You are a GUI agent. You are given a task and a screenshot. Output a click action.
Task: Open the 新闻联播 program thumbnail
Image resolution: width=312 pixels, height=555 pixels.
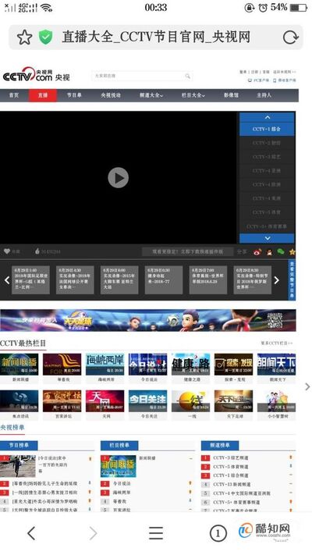19,367
